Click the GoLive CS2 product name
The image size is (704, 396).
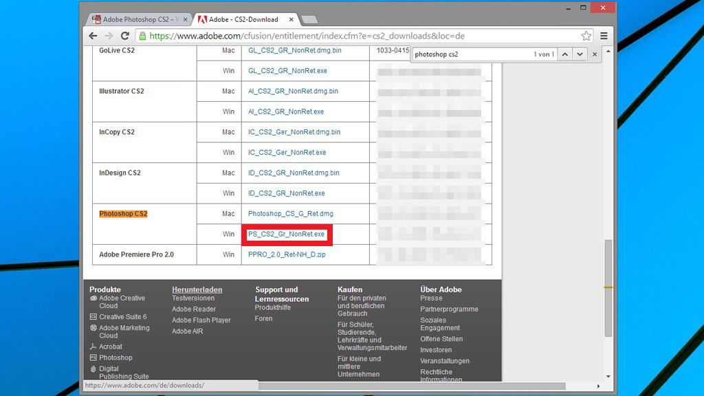(x=117, y=50)
